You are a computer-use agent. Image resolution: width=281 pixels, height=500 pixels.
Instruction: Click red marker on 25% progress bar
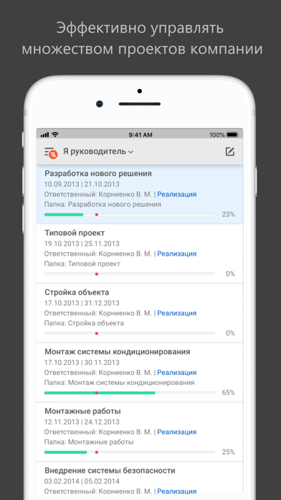coord(97,452)
